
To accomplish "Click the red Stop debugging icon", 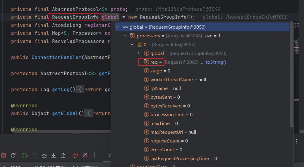I will [x=4, y=155].
